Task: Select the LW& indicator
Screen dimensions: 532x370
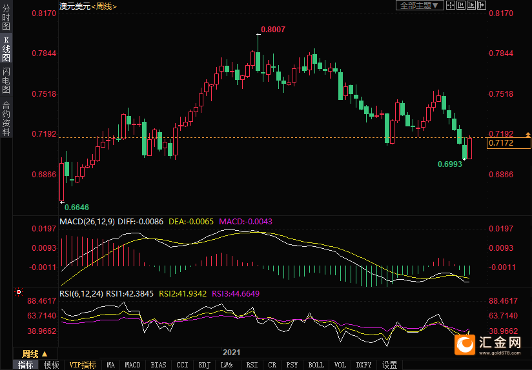Action: click(x=227, y=365)
